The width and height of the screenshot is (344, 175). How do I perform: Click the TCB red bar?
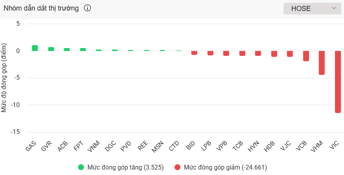242,53
